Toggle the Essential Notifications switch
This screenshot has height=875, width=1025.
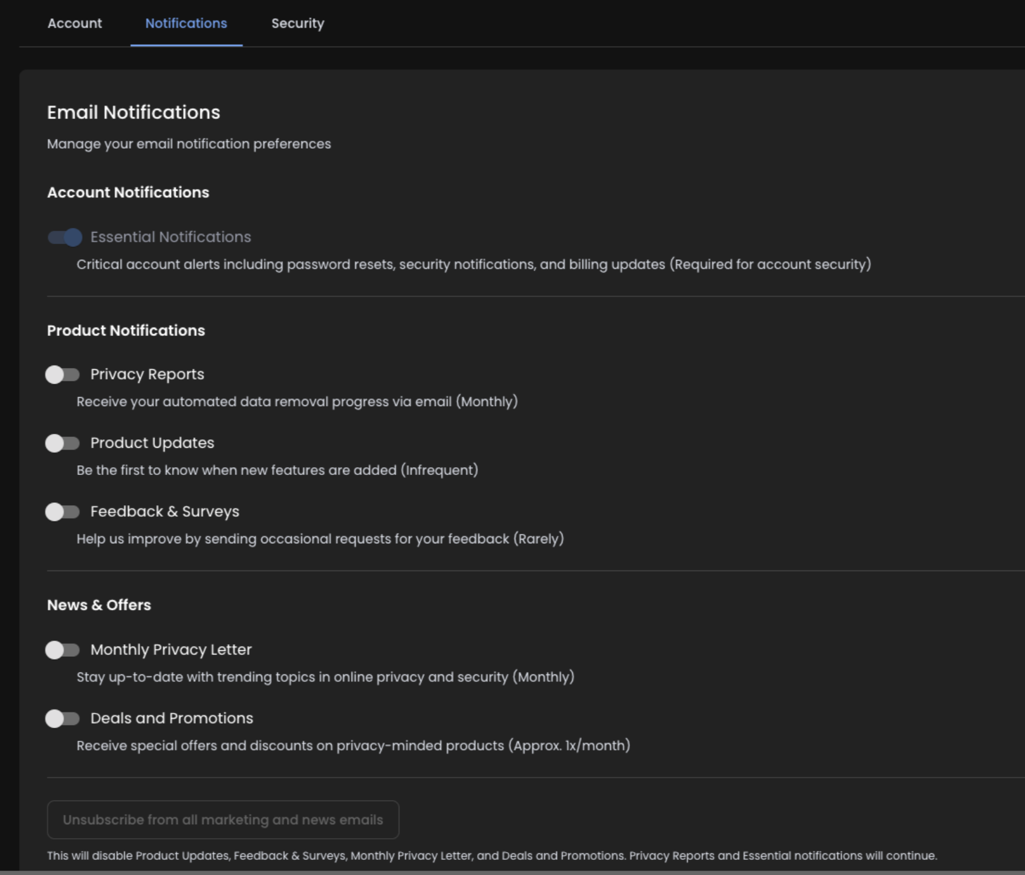pyautogui.click(x=65, y=237)
